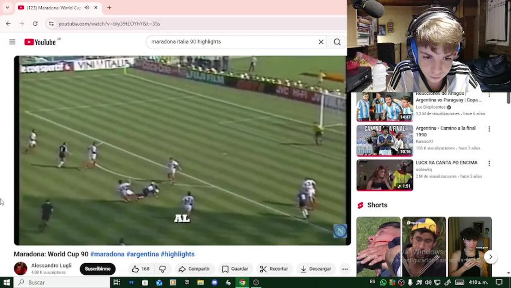Open the browser tab search chevron
Viewport: 511px width, 288px height.
(x=7, y=7)
